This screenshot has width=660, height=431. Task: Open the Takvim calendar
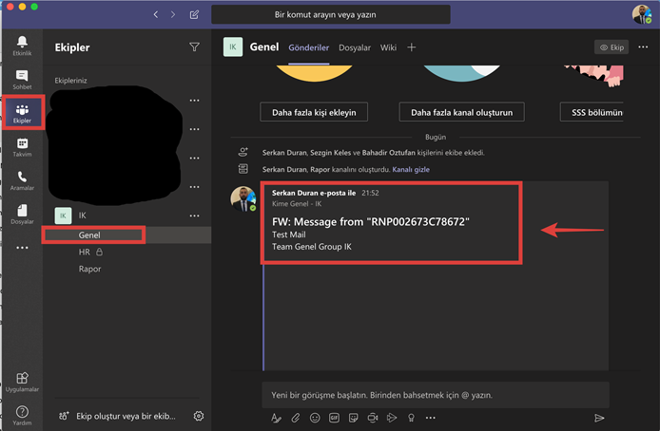pos(22,146)
